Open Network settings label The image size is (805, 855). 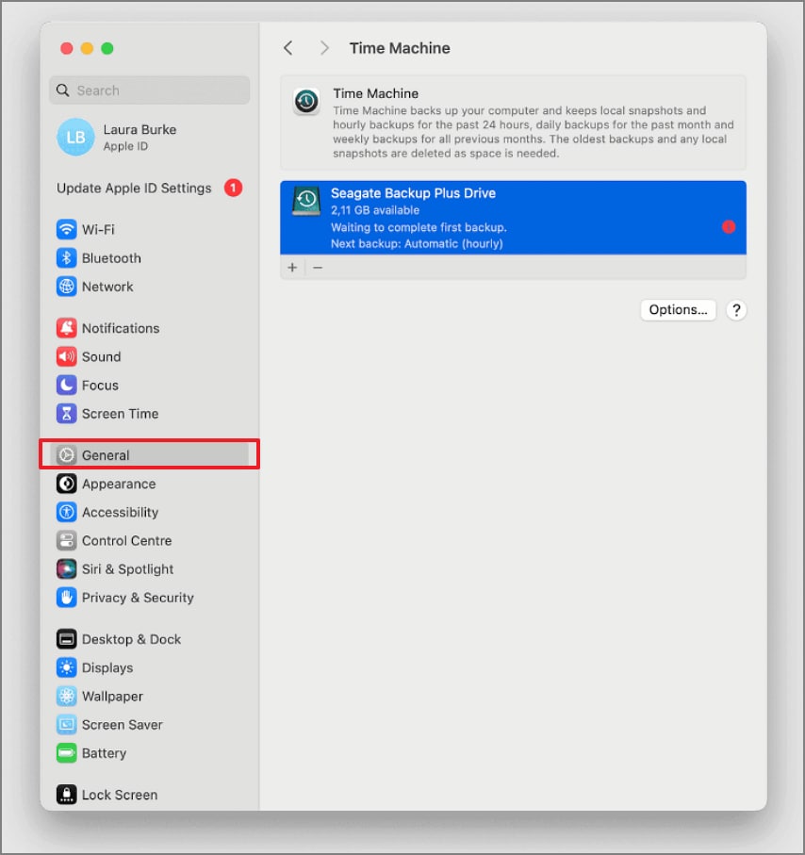(107, 287)
